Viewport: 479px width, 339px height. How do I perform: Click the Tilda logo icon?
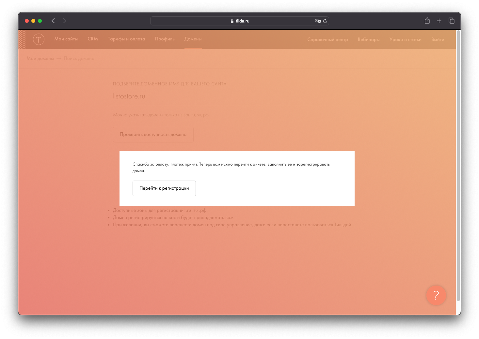pos(39,39)
